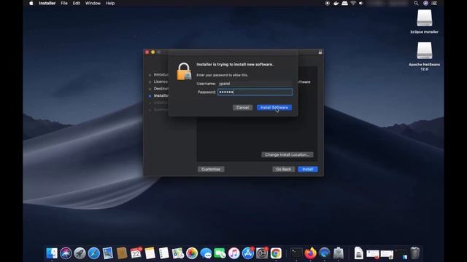Screen dimensions: 467x262
Task: Open Microsoft Edge from the Dock
Action: 324,253
